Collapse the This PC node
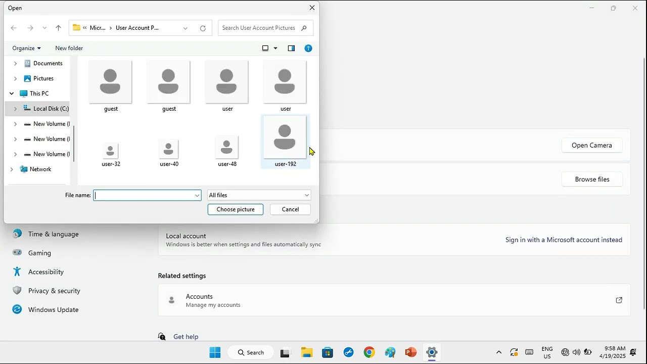Screen dimensions: 647x364 [x=12, y=94]
